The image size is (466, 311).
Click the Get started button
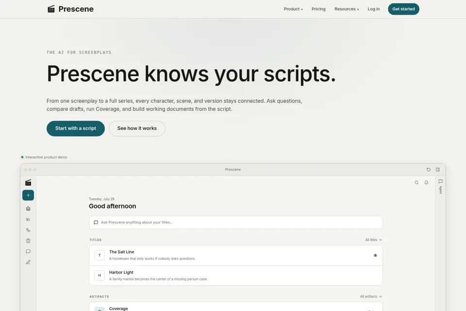(403, 9)
